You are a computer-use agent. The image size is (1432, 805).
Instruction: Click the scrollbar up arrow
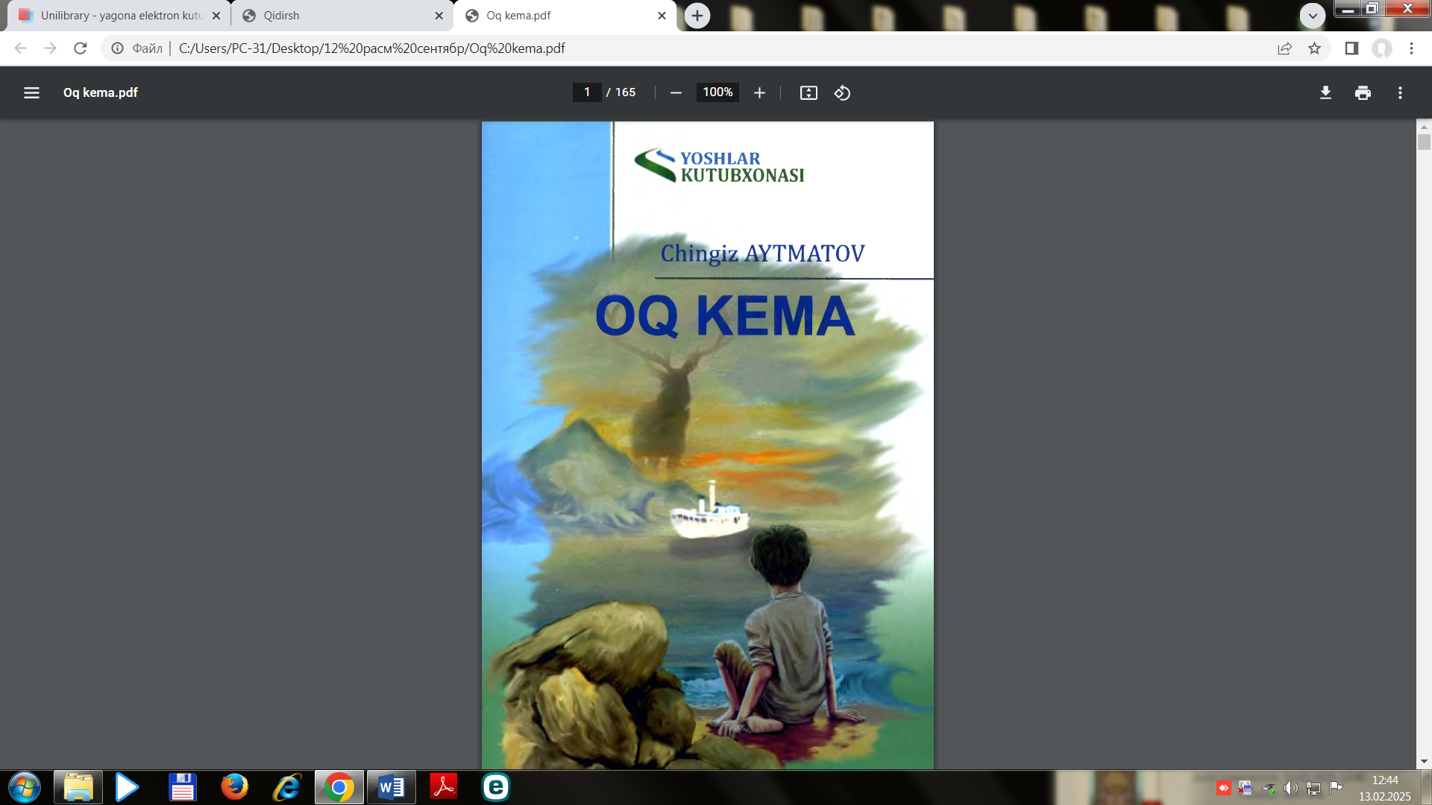[x=1424, y=127]
